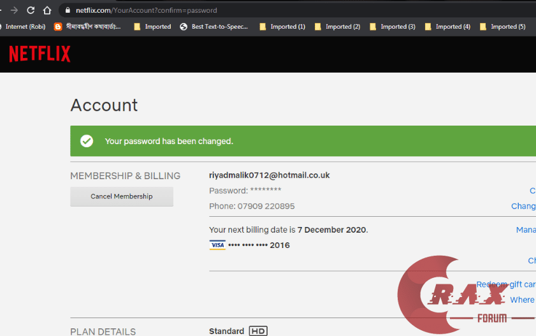
Task: Click the HD plan badge
Action: point(258,331)
